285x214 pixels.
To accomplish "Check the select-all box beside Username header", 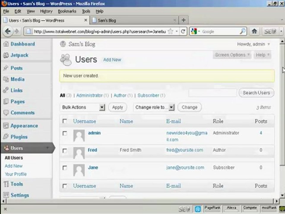I will pos(65,121).
